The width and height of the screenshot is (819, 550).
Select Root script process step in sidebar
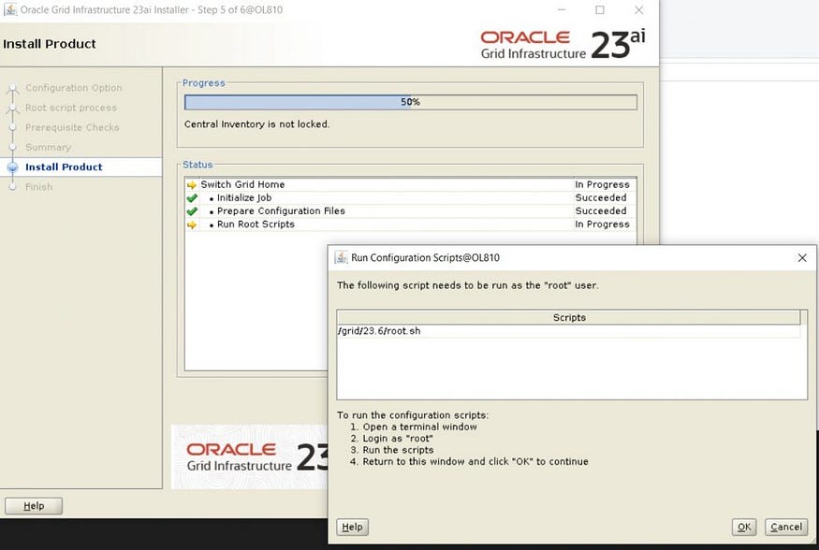[x=71, y=108]
